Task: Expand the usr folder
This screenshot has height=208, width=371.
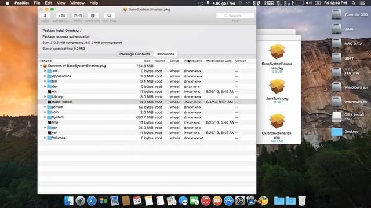Action: pos(45,128)
